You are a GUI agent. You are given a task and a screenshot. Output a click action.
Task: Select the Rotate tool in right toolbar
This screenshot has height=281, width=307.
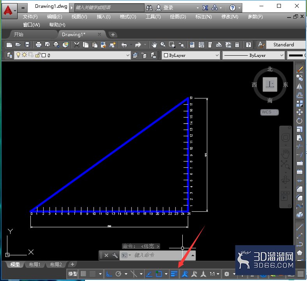(x=299, y=121)
